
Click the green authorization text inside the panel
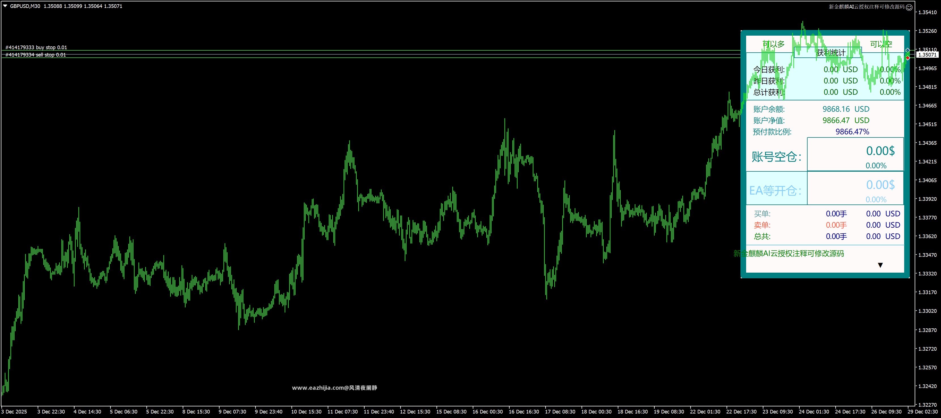click(789, 253)
